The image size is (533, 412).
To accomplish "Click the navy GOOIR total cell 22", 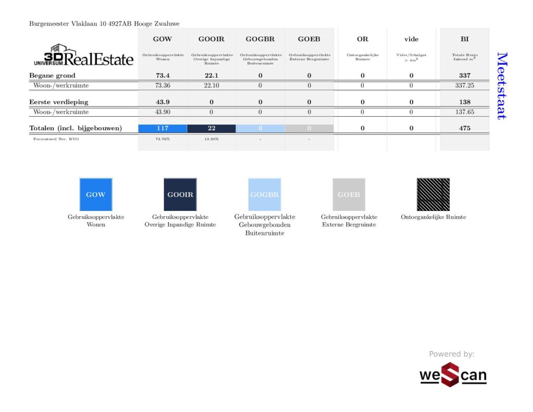I will (211, 128).
